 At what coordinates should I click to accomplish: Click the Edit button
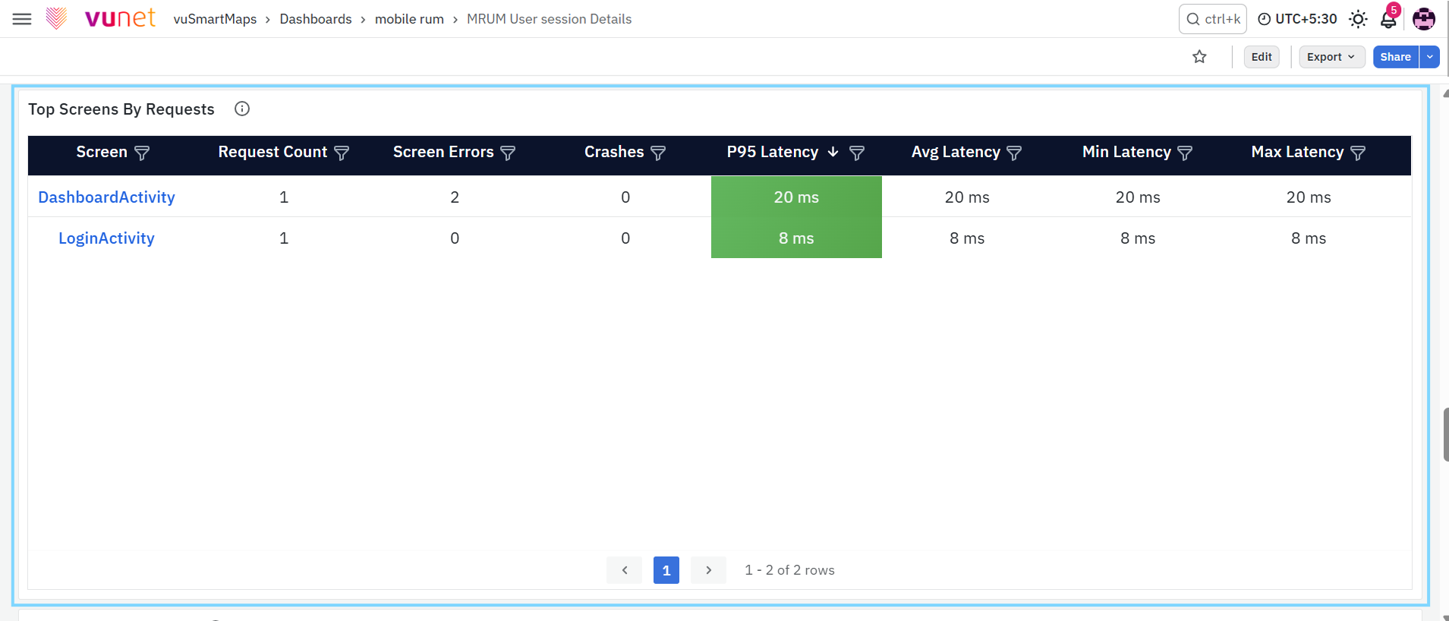pyautogui.click(x=1262, y=57)
